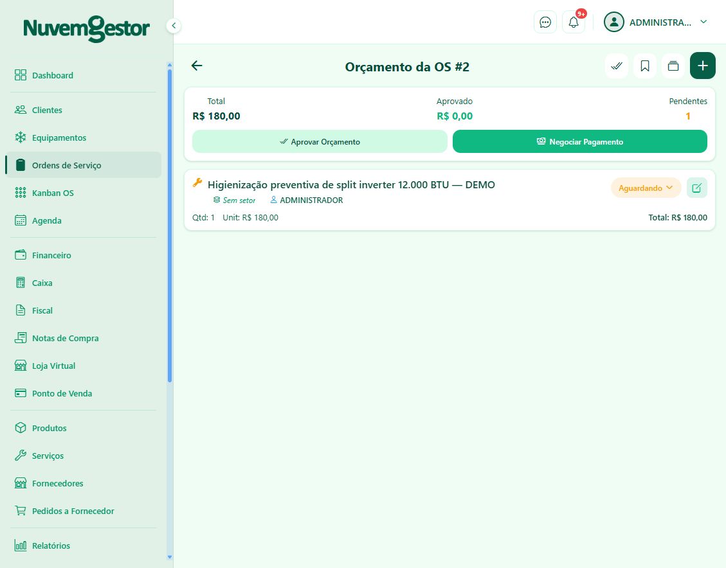
Task: Open the chat messages icon
Action: point(545,22)
